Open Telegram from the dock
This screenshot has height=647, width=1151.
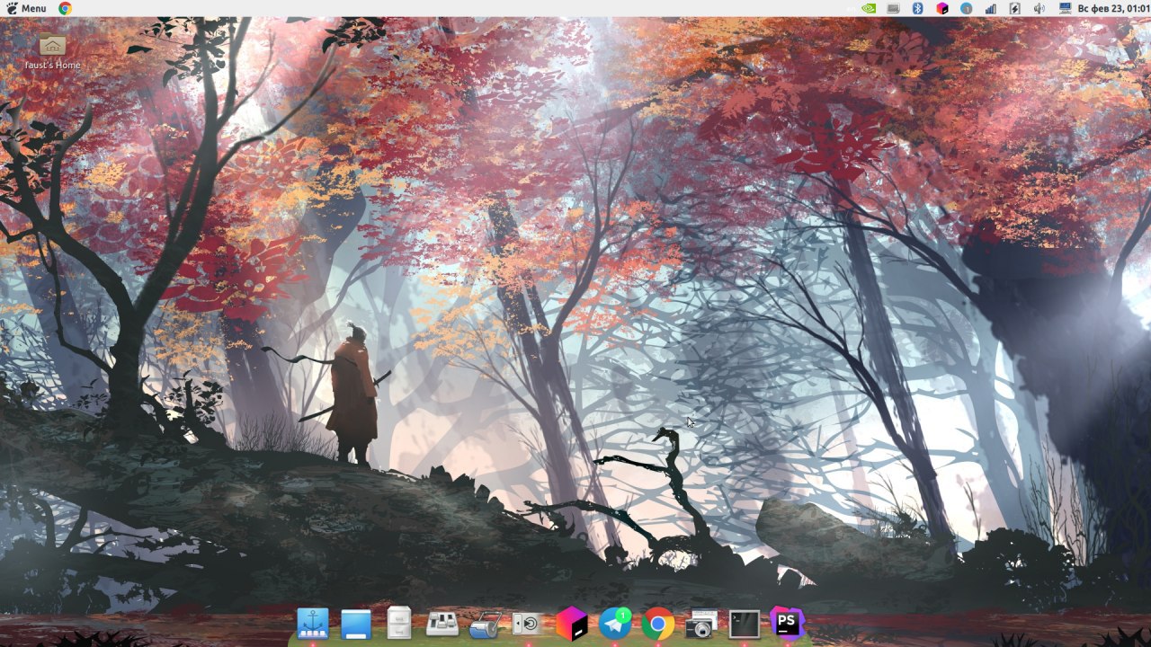pos(615,623)
